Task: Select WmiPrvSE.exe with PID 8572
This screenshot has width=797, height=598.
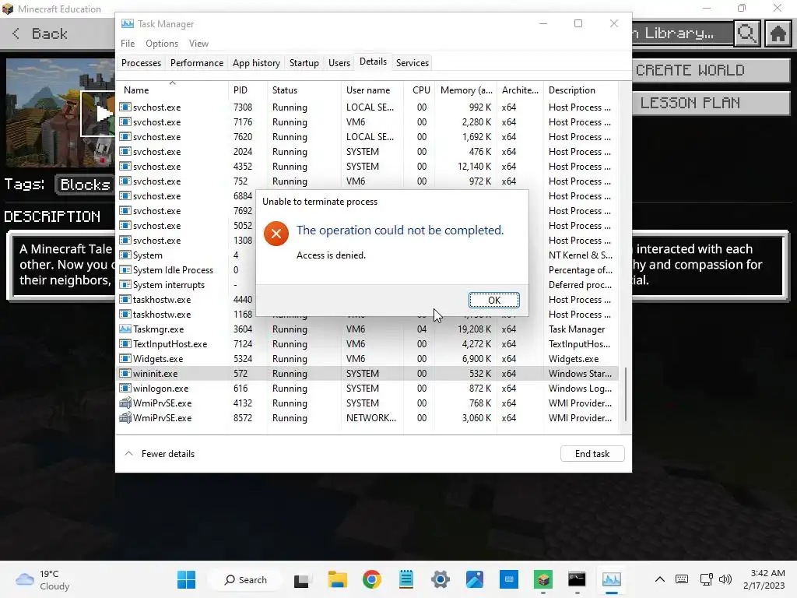Action: 367,417
